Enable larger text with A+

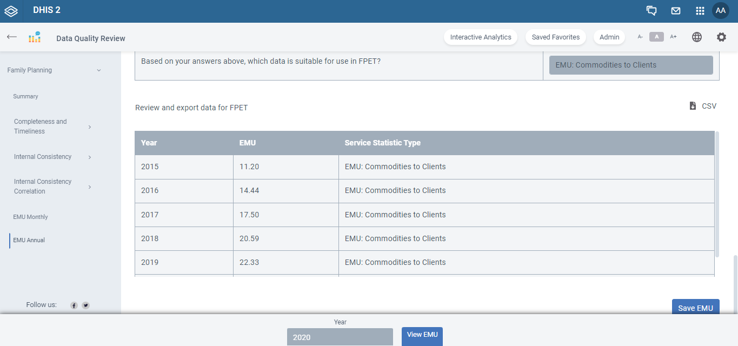click(673, 36)
